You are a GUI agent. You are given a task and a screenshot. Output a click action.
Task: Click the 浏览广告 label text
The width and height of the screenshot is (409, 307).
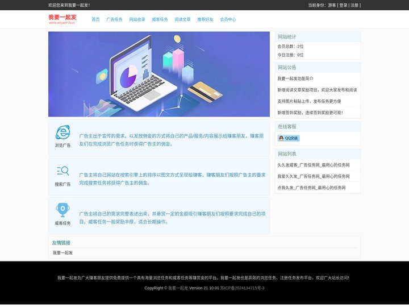coord(62,146)
